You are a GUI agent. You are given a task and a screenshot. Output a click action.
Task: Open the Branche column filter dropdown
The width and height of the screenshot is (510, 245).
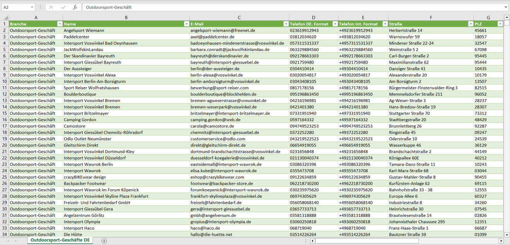[60, 24]
